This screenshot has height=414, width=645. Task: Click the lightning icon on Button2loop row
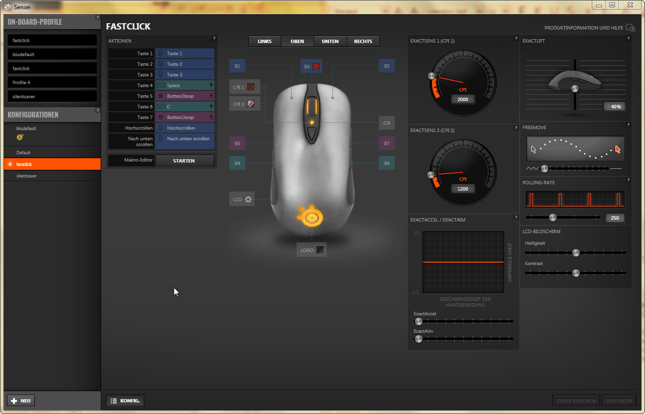(x=211, y=96)
